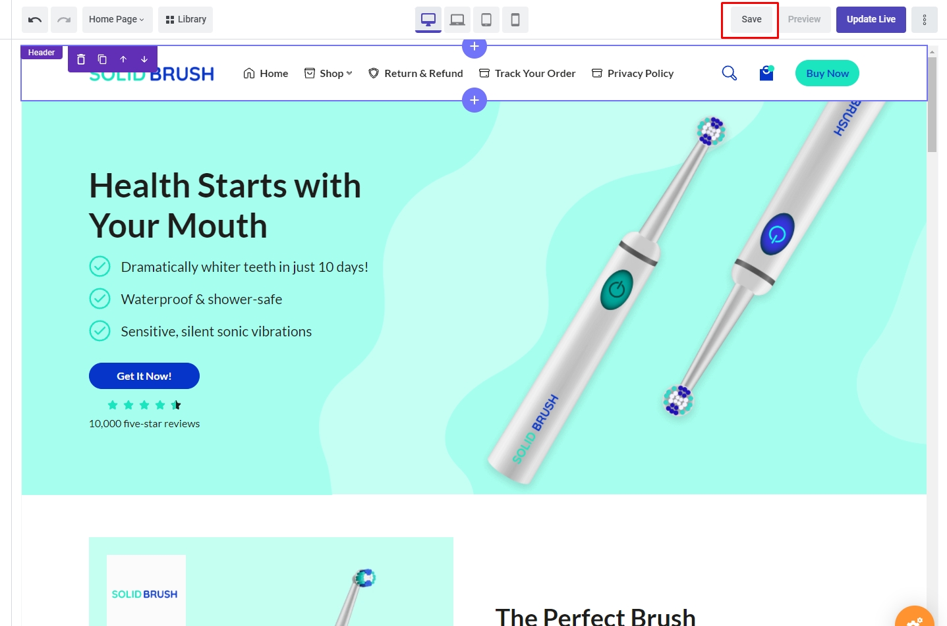The width and height of the screenshot is (947, 626).
Task: Open the three-dot more options menu
Action: click(925, 20)
